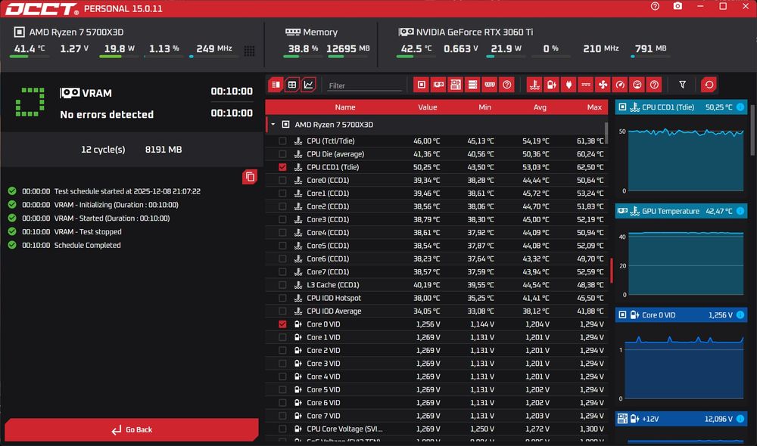Reset sensor min/max statistics
757x446 pixels.
click(x=709, y=85)
